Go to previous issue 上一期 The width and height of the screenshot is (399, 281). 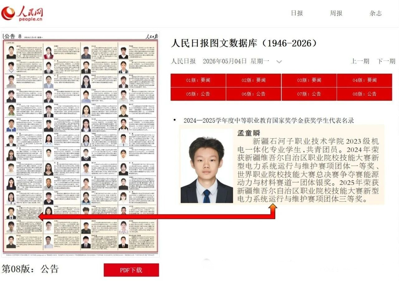[360, 61]
